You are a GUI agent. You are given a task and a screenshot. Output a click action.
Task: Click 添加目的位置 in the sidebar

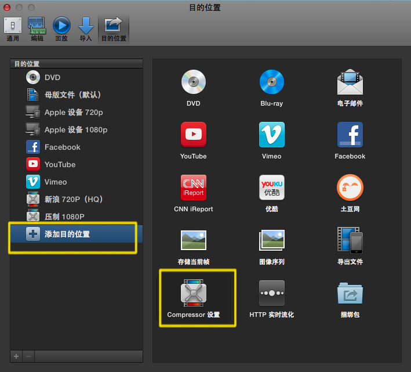tap(67, 234)
